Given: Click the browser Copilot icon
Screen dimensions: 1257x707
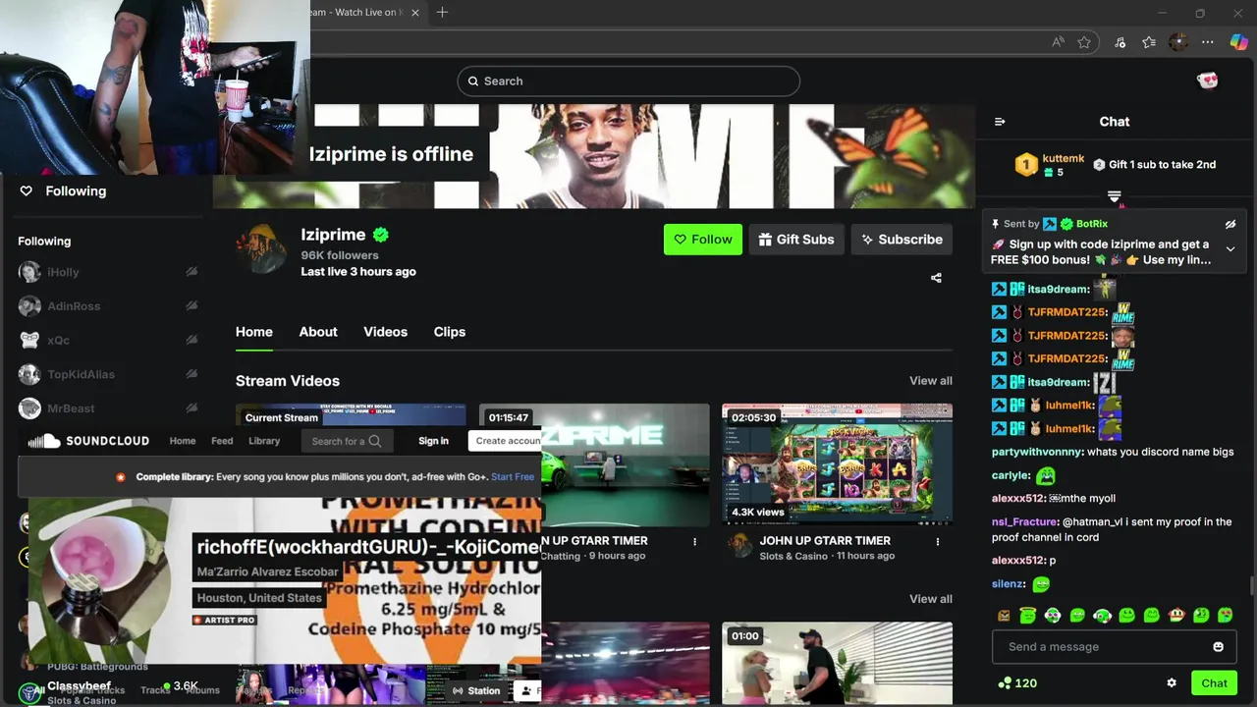Looking at the screenshot, I should [x=1238, y=42].
